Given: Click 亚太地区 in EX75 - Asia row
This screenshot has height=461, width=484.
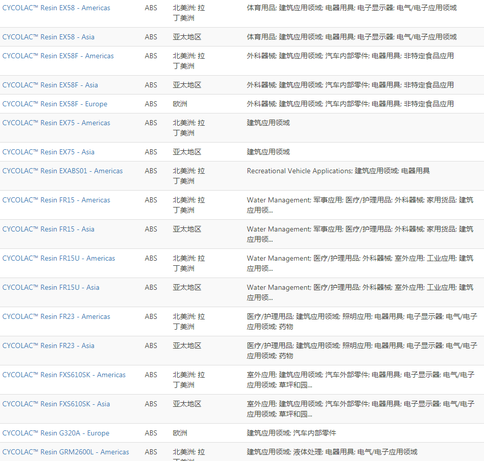Looking at the screenshot, I should pyautogui.click(x=187, y=152).
